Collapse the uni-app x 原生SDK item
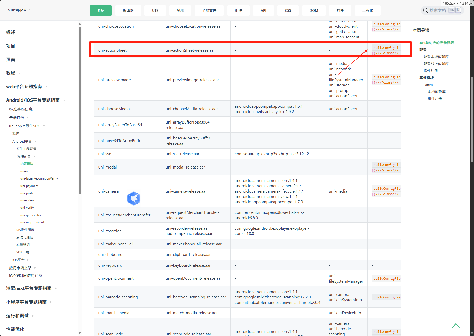Image resolution: width=474 pixels, height=336 pixels. point(44,126)
